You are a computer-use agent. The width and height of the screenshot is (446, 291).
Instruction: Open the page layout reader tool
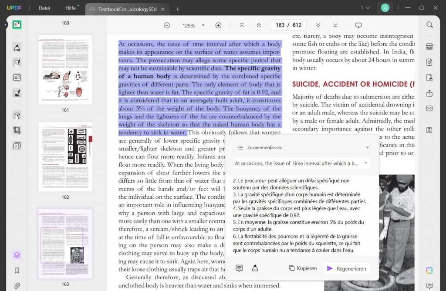coord(17,77)
